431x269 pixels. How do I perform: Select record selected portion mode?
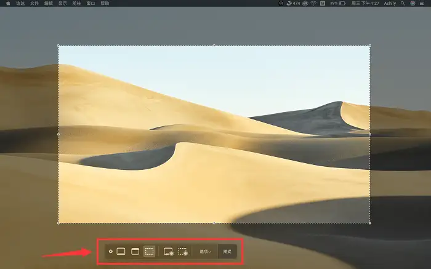click(182, 251)
